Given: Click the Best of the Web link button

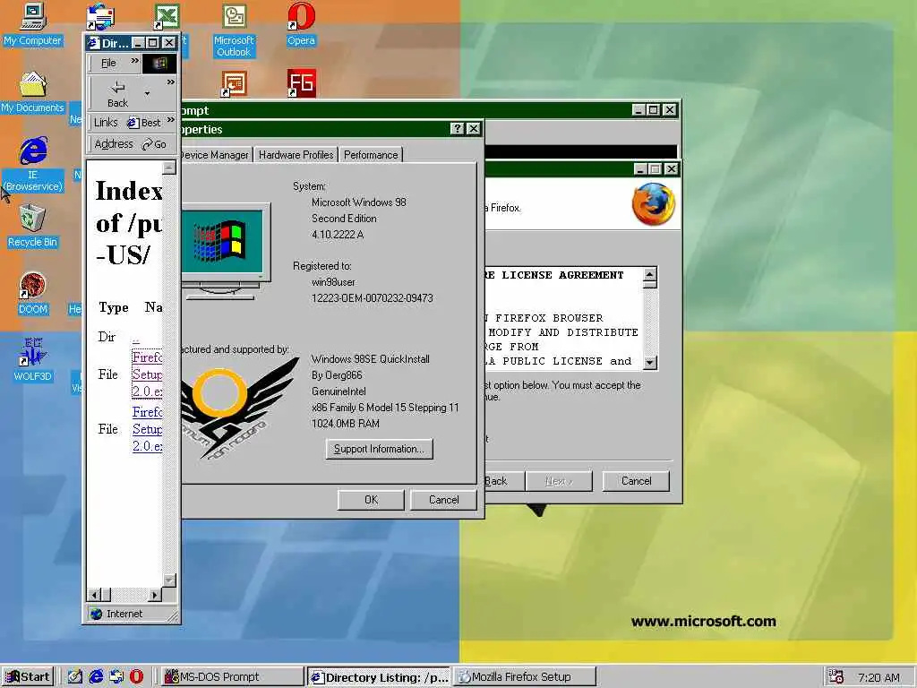Looking at the screenshot, I should [x=144, y=122].
